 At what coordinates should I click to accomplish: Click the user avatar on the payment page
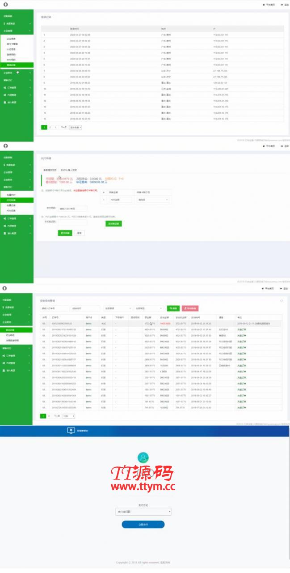pyautogui.click(x=143, y=458)
